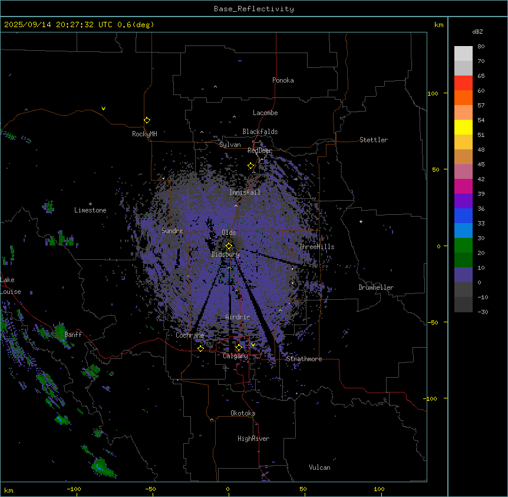Click the yellow diamond marker above RockyMH
The height and width of the screenshot is (497, 508).
(147, 120)
